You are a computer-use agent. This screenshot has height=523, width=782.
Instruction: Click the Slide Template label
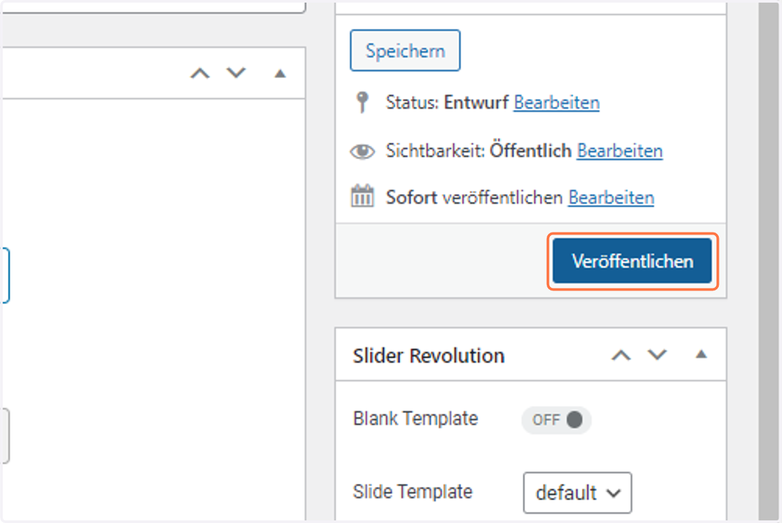click(413, 491)
